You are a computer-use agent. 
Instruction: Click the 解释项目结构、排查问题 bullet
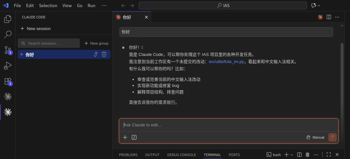(x=161, y=92)
